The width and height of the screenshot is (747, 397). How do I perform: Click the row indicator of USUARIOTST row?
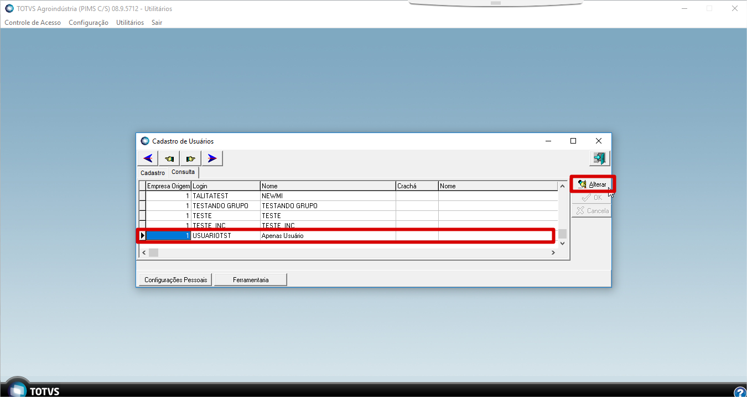click(x=142, y=236)
